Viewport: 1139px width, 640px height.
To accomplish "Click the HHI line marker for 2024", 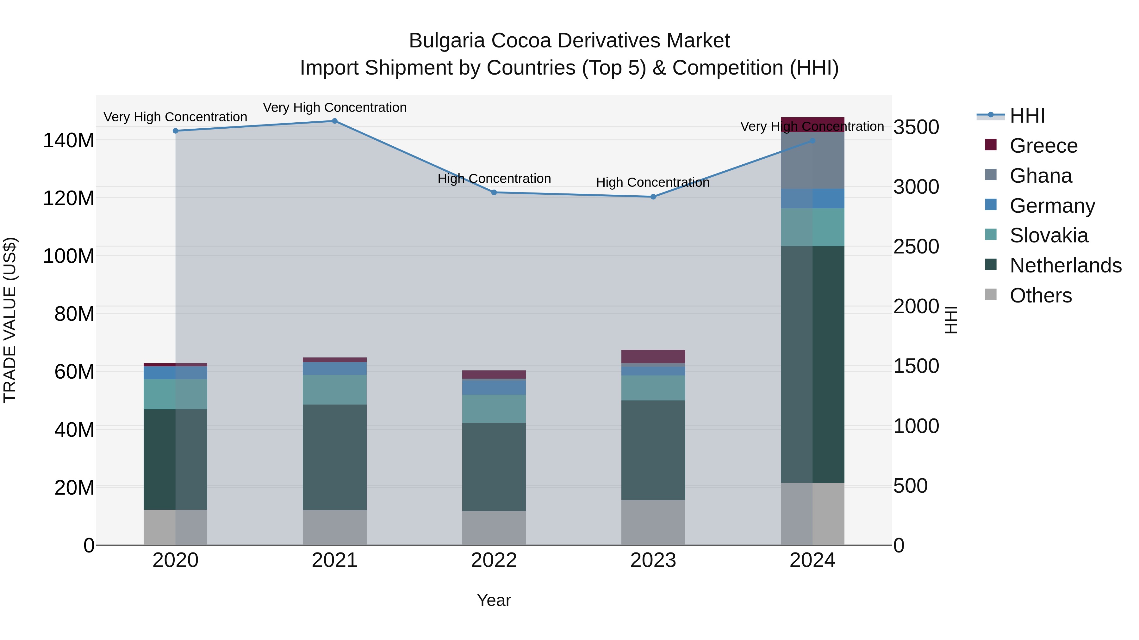I will (813, 141).
